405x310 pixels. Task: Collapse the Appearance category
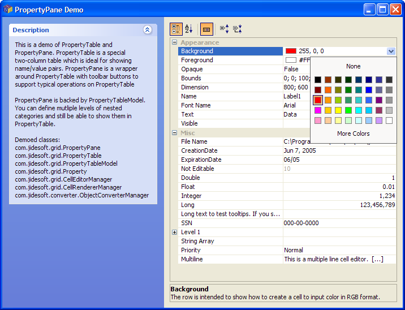coord(175,42)
